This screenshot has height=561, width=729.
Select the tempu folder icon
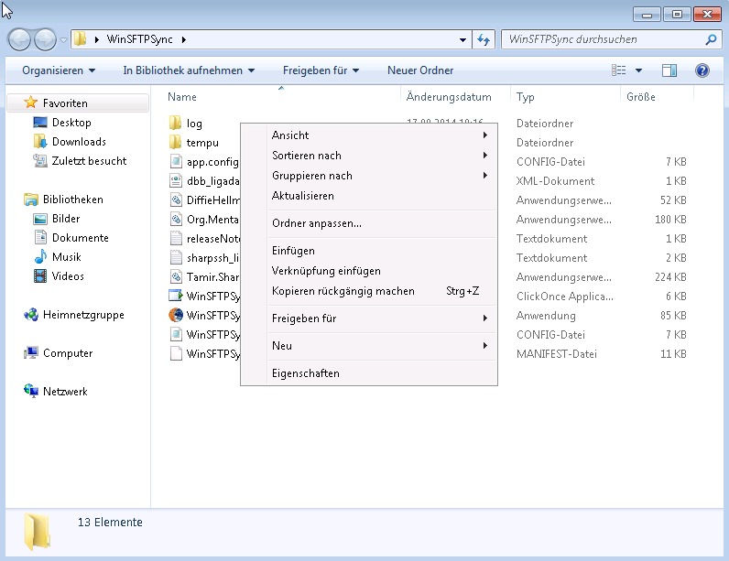pos(175,142)
